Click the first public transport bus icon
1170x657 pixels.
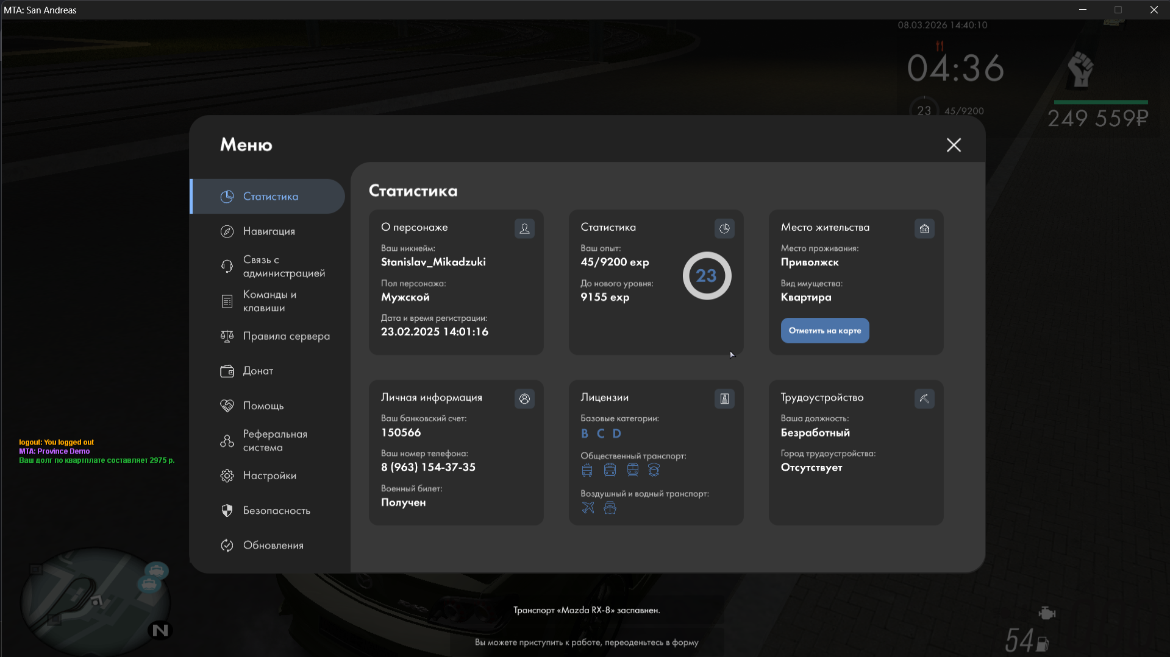(x=587, y=470)
